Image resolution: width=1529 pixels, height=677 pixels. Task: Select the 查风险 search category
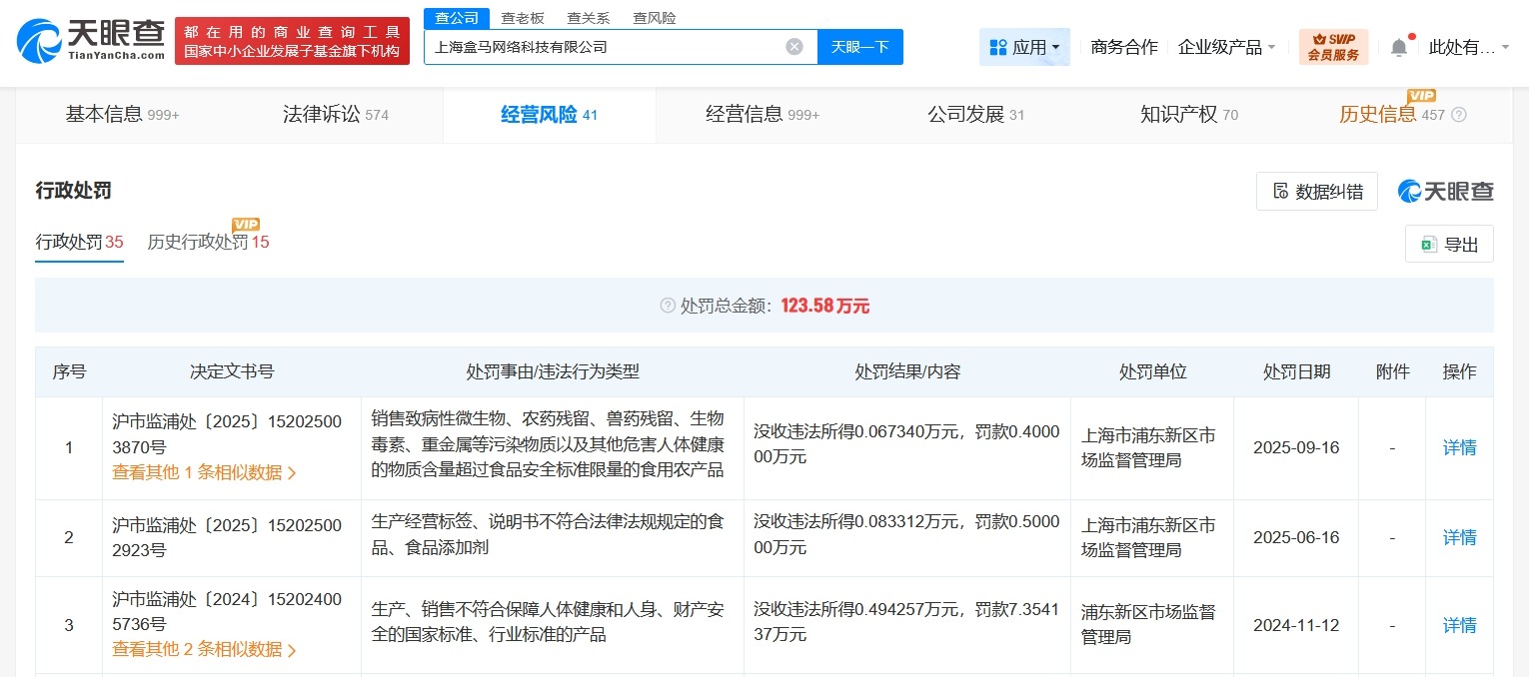click(x=654, y=17)
